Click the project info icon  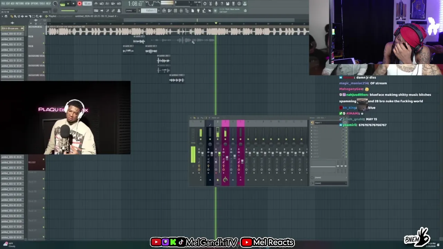pyautogui.click(x=239, y=3)
